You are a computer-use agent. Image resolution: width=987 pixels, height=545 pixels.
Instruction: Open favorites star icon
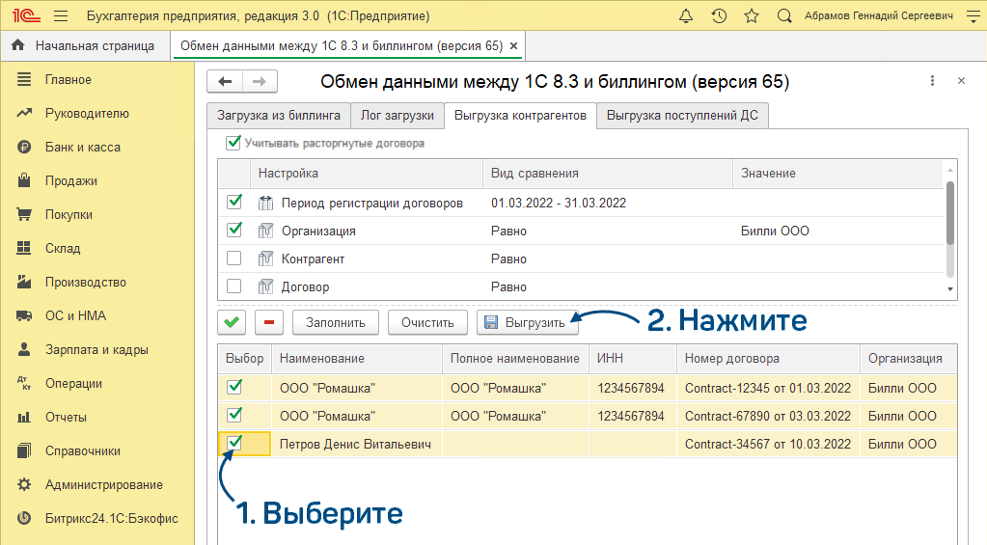752,15
